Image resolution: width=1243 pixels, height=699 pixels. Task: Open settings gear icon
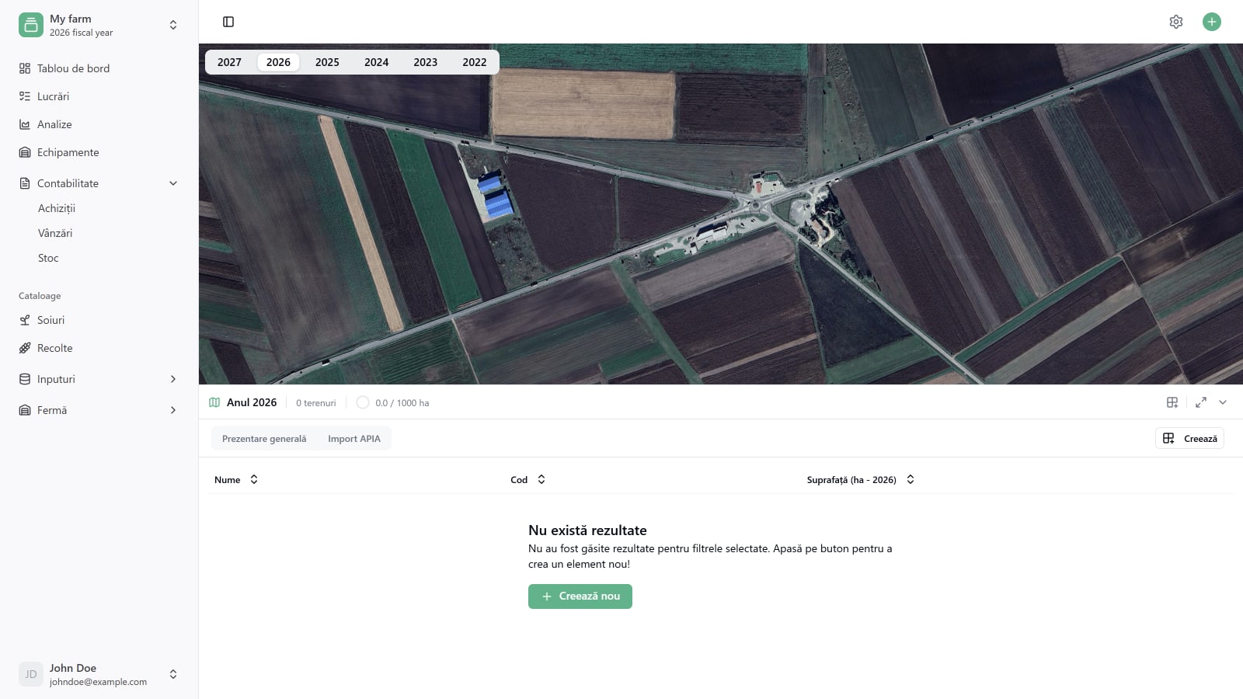pos(1176,22)
